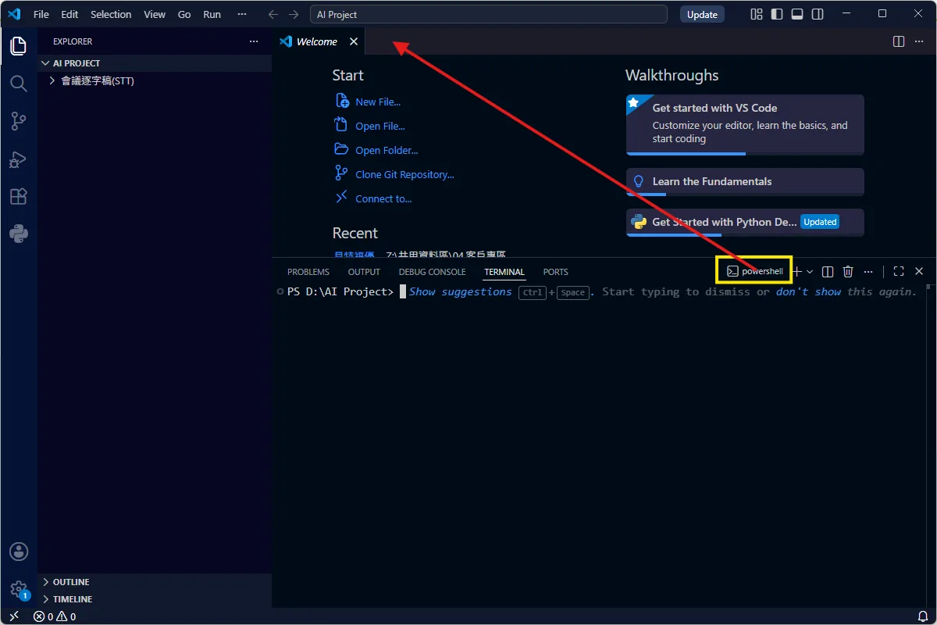Click the Clone Git Repository... link
Screen dimensions: 937x625
click(x=404, y=174)
